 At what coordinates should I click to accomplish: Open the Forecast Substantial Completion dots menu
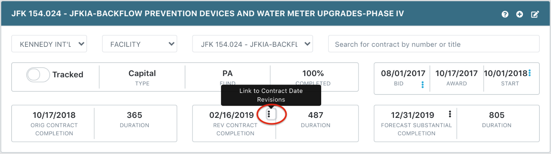450,114
